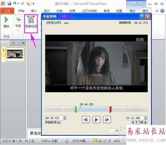
Task: Start the slide show from the status bar icon
Action: coord(109,141)
